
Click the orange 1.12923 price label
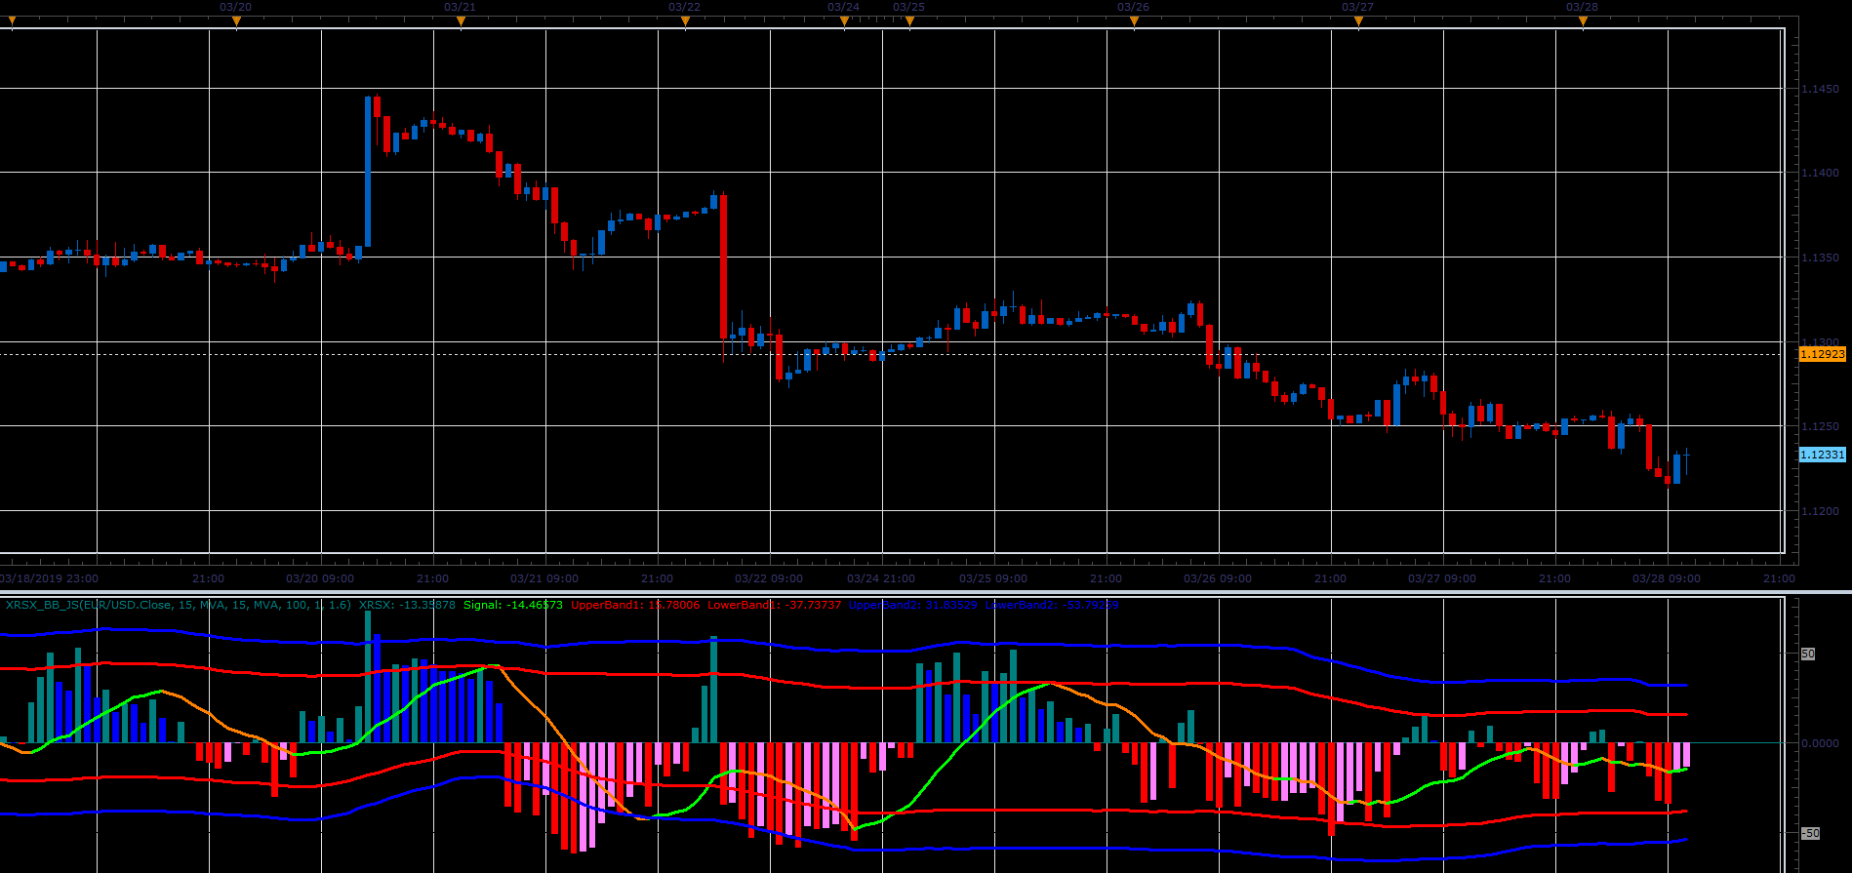(1822, 354)
